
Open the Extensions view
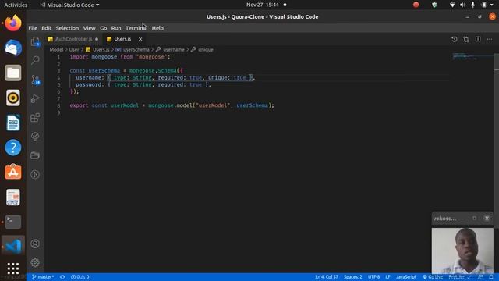tap(35, 118)
